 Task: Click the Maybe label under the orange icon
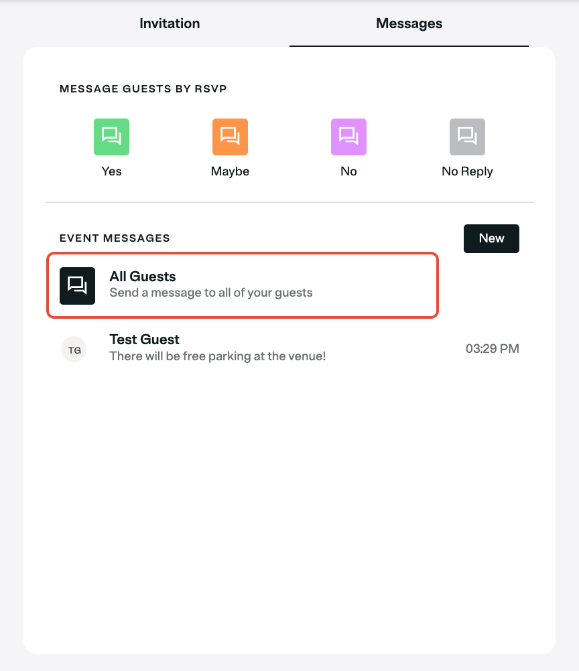click(230, 171)
